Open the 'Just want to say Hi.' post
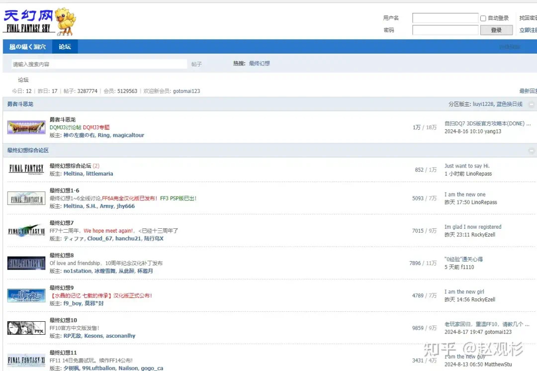The height and width of the screenshot is (371, 537). [467, 166]
